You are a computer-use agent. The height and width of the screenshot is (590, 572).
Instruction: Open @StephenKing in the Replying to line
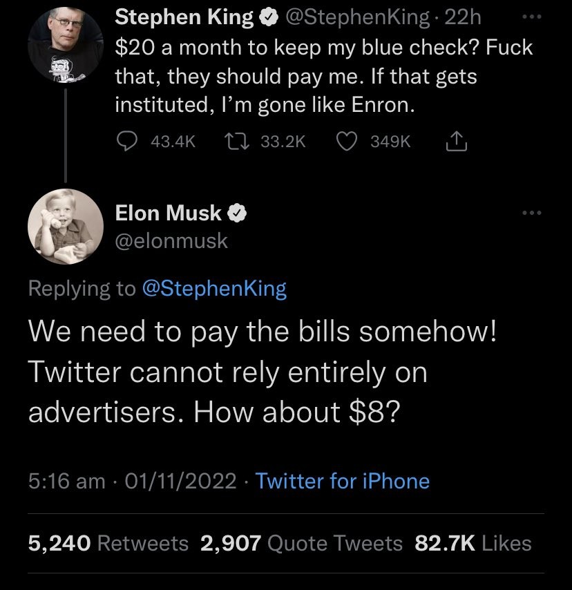(x=213, y=288)
